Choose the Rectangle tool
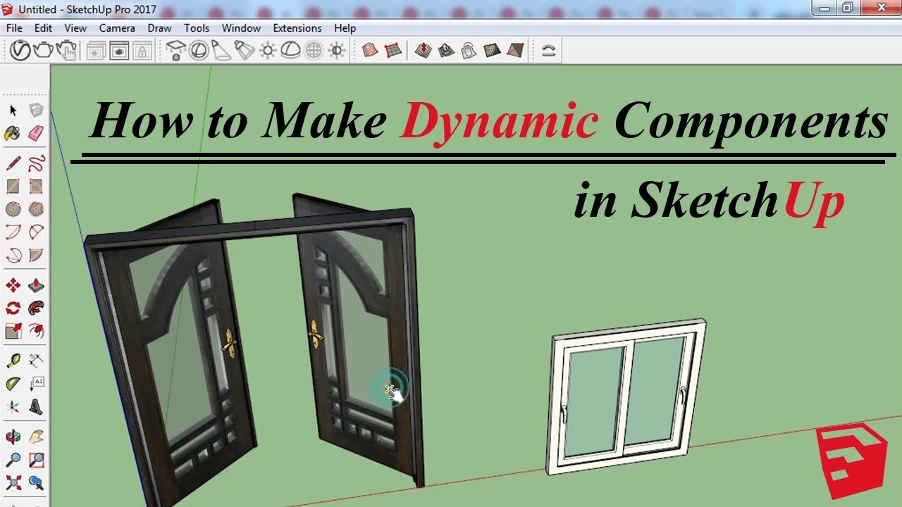This screenshot has width=902, height=507. [x=13, y=187]
